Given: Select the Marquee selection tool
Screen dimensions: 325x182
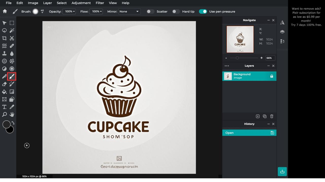Looking at the screenshot, I should [12, 23].
